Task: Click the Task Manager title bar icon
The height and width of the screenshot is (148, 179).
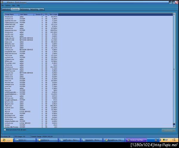Action: point(2,2)
